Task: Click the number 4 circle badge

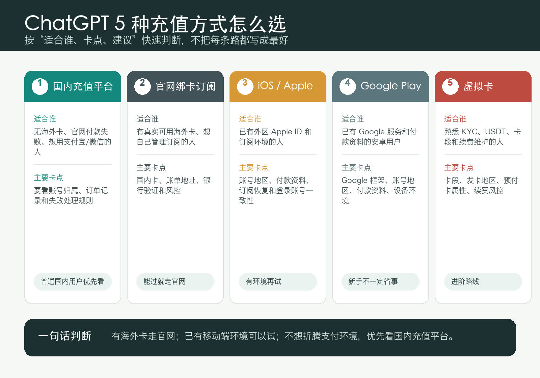Action: (x=348, y=86)
